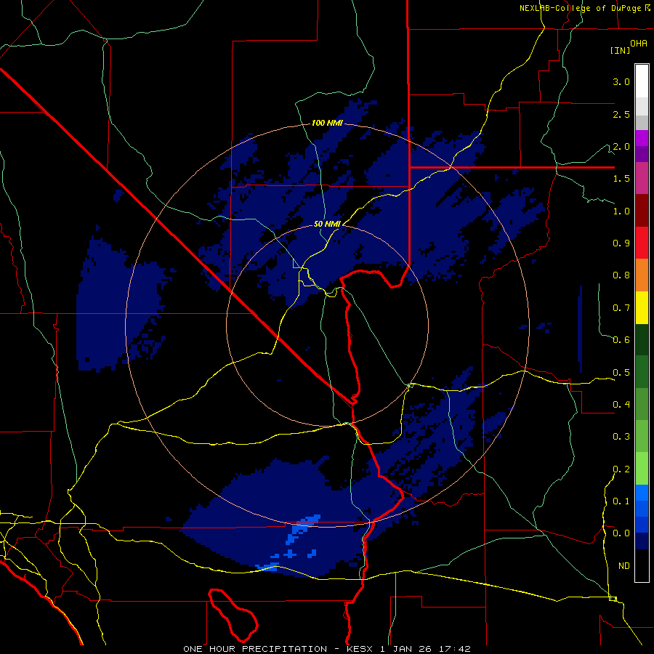This screenshot has width=654, height=654.
Task: Click the 1.5 legend value
Action: pyautogui.click(x=621, y=179)
